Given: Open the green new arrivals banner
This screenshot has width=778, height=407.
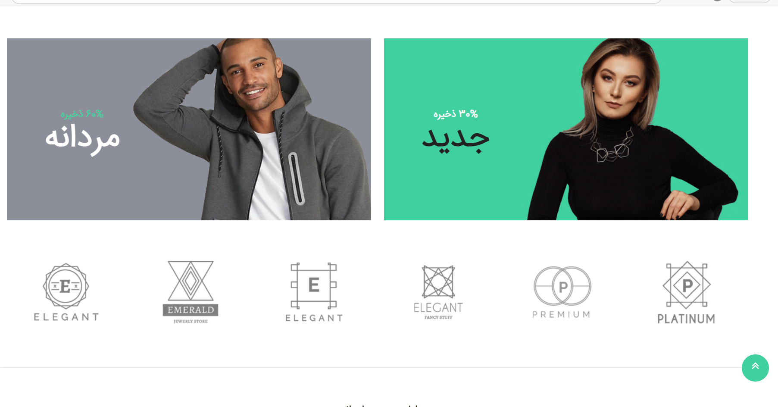Looking at the screenshot, I should [566, 129].
